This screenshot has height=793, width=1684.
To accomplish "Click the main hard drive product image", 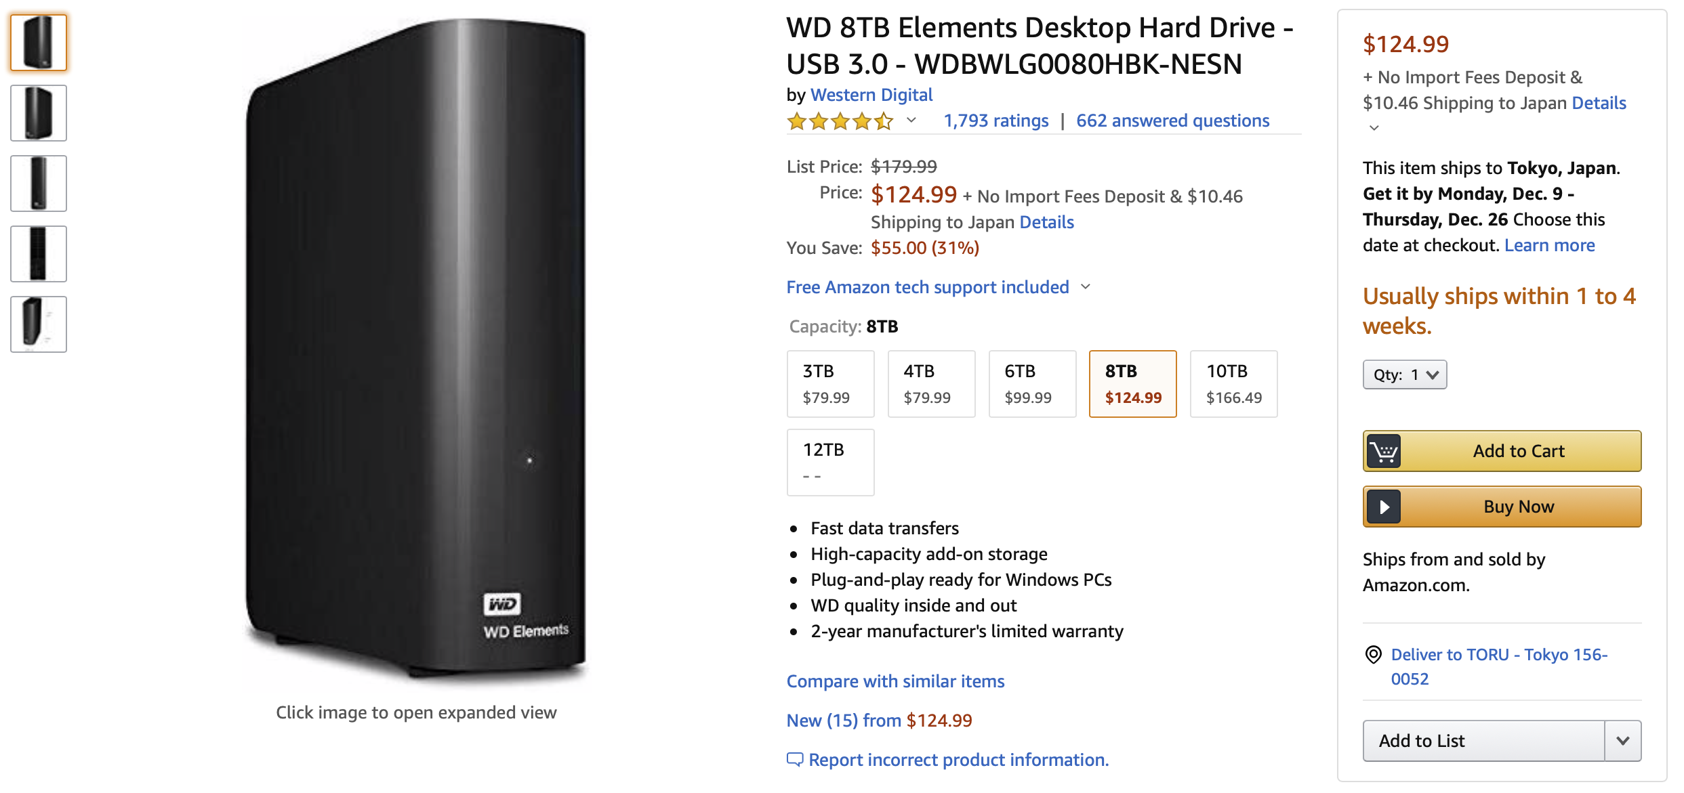I will (x=416, y=352).
